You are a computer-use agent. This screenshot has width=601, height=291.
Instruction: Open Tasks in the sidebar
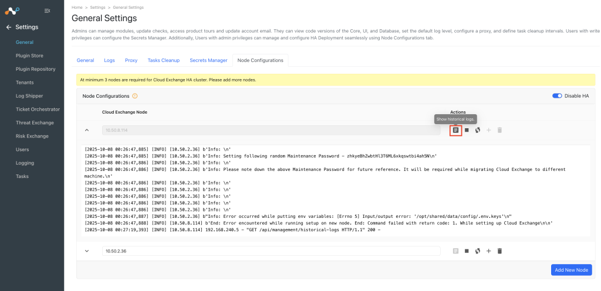[x=22, y=176]
